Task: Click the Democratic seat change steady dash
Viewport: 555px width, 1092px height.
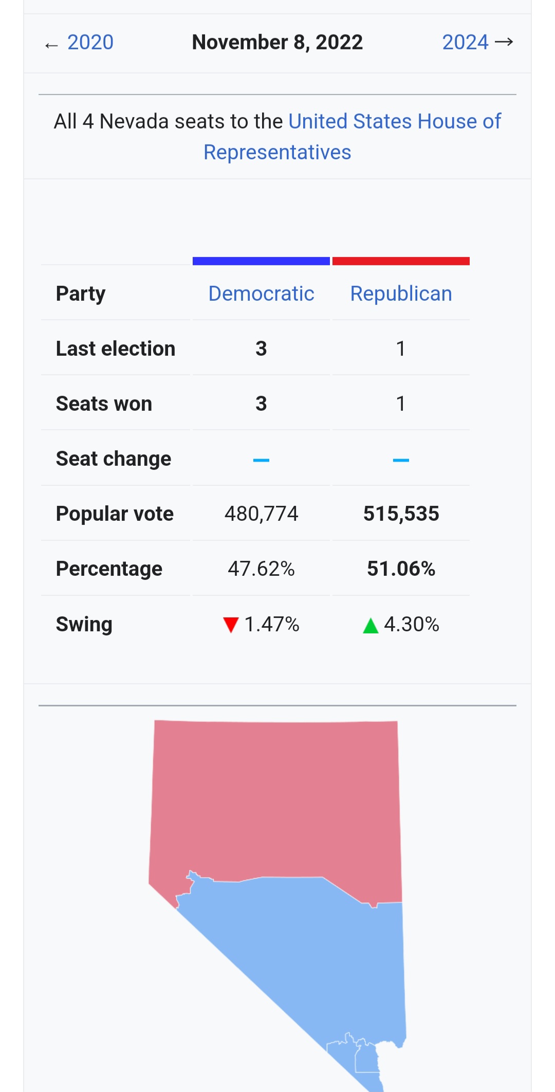Action: point(261,460)
